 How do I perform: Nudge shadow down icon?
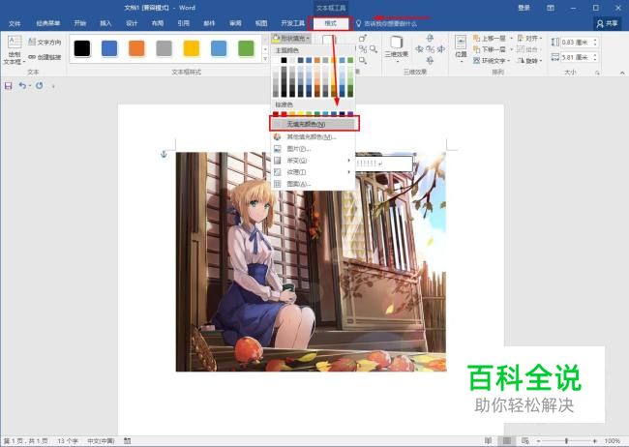363,61
